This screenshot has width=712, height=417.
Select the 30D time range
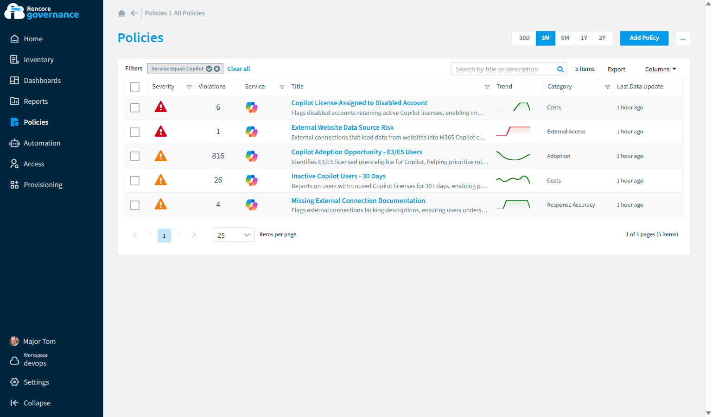[524, 38]
